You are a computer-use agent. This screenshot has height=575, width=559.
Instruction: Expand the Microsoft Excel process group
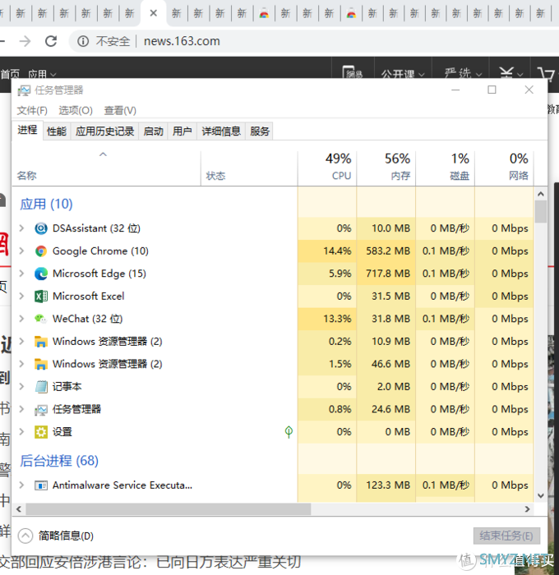21,297
